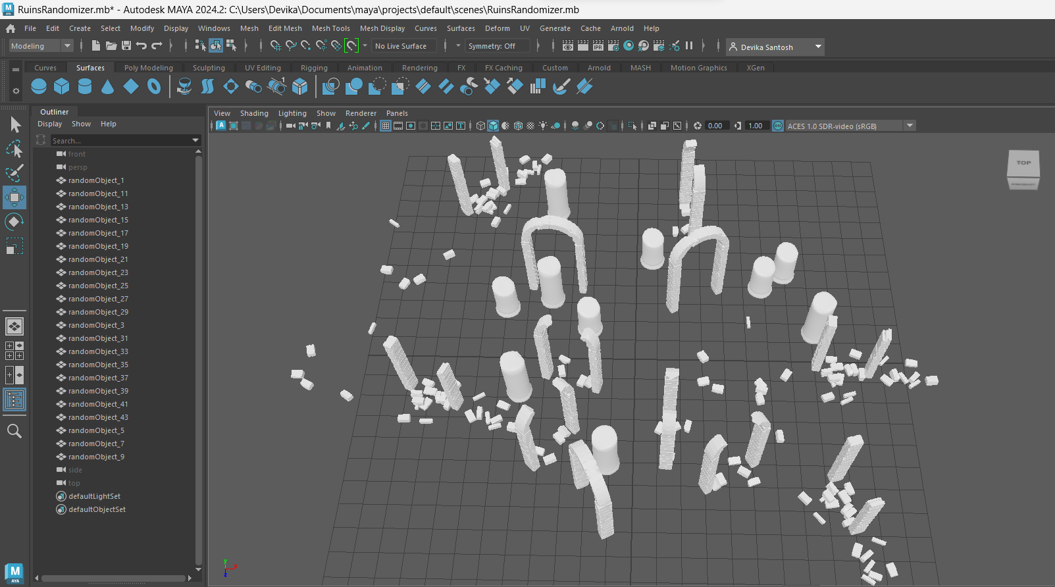Viewport: 1055px width, 587px height.
Task: Click the Symmetry: Off field
Action: 497,46
